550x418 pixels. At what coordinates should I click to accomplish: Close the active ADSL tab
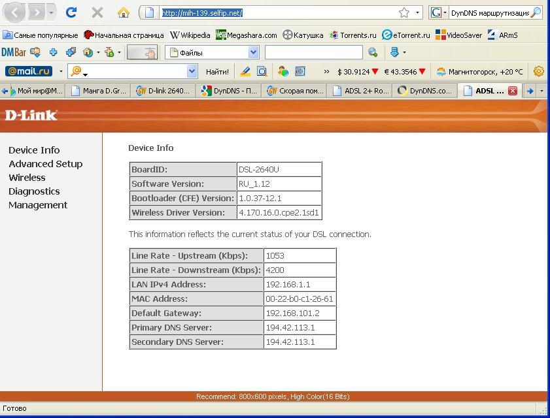(x=513, y=91)
